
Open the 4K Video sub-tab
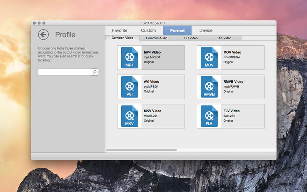225,38
